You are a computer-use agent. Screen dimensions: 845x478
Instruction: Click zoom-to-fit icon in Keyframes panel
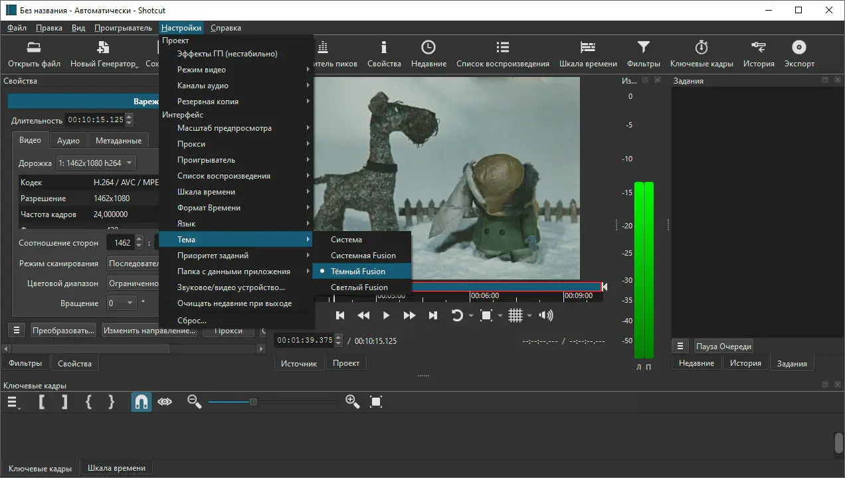tap(376, 402)
